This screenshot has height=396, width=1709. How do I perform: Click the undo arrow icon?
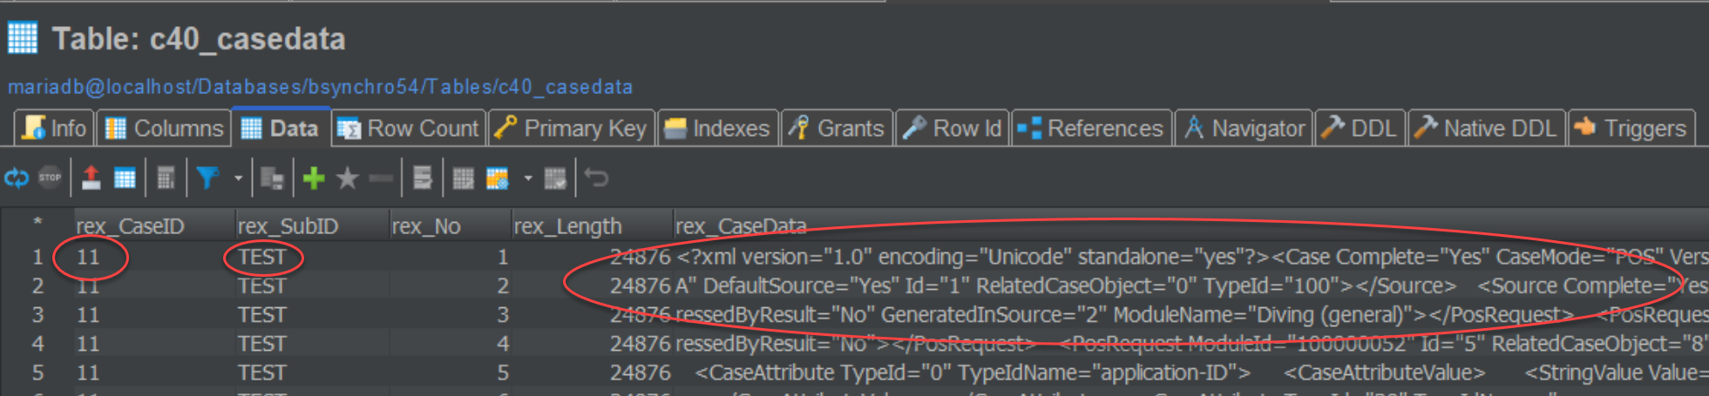[x=596, y=178]
